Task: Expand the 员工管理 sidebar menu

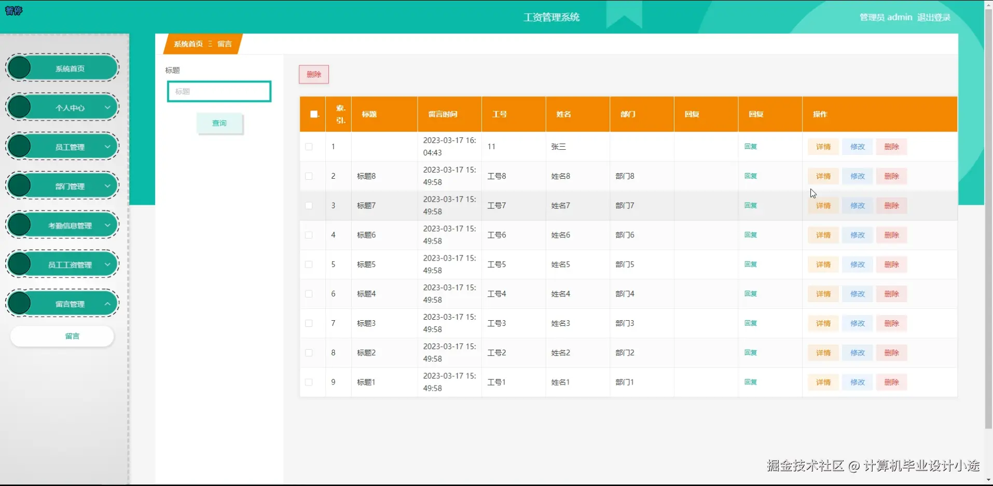Action: (62, 147)
